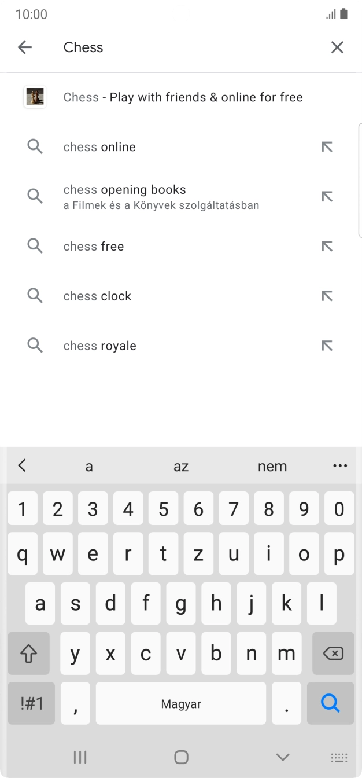Open the Chess app suggestion thumbnail
Viewport: 362px width, 778px height.
[35, 97]
